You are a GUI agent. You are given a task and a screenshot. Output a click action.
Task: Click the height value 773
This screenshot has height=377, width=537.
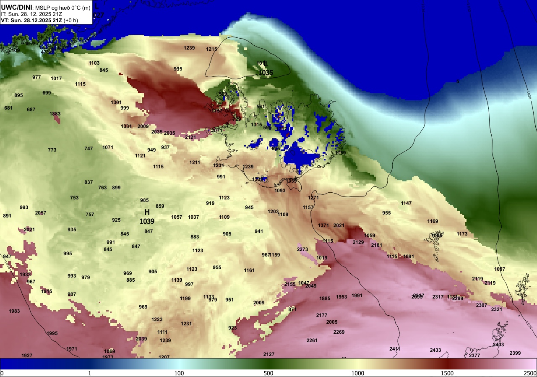[52, 150]
